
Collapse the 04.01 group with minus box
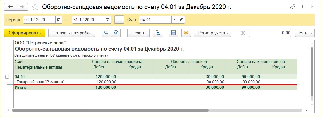click(7, 77)
